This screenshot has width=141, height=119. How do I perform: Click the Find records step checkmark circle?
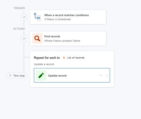(x=24, y=39)
